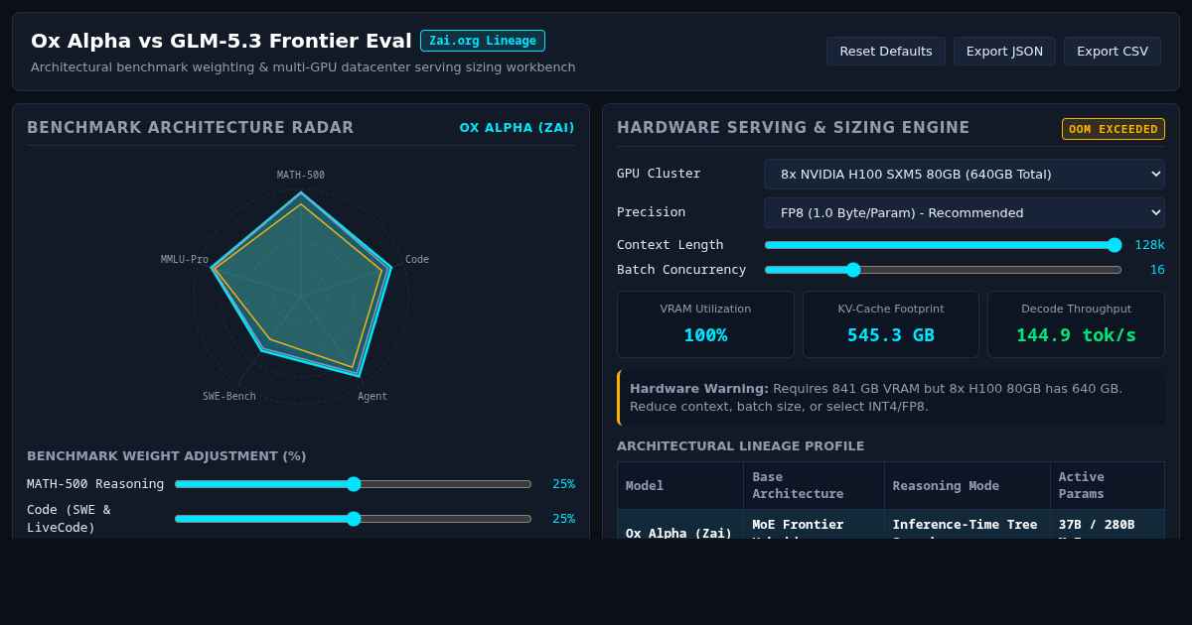Open the Precision dropdown

coord(964,212)
